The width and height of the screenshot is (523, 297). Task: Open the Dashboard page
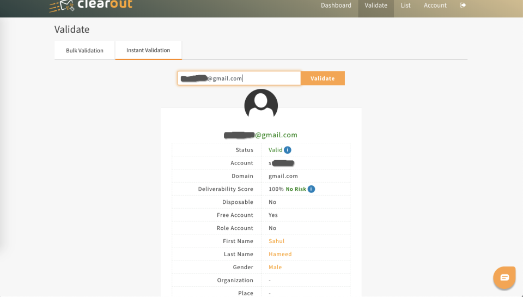[336, 5]
